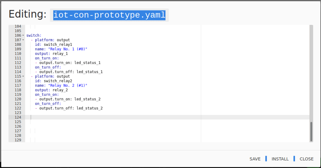Click the editor vertical scrollbar thumb
The image size is (321, 168).
coord(311,131)
